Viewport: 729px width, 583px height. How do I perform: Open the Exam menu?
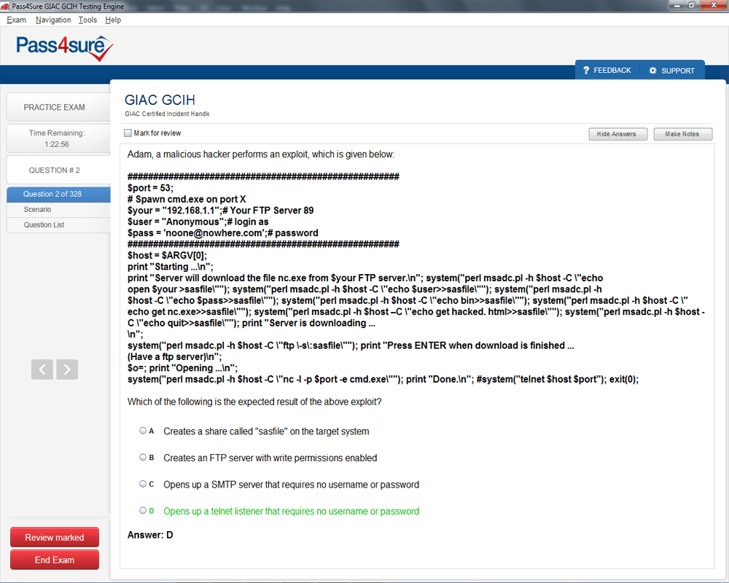16,20
